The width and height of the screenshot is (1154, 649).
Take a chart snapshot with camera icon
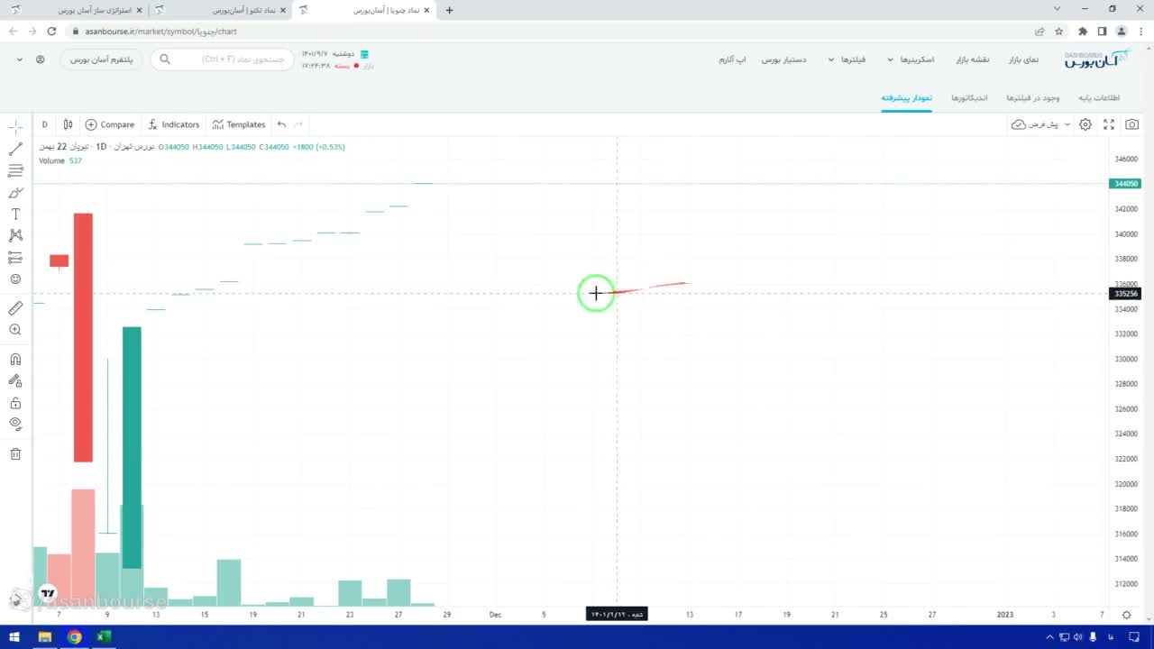(1132, 124)
